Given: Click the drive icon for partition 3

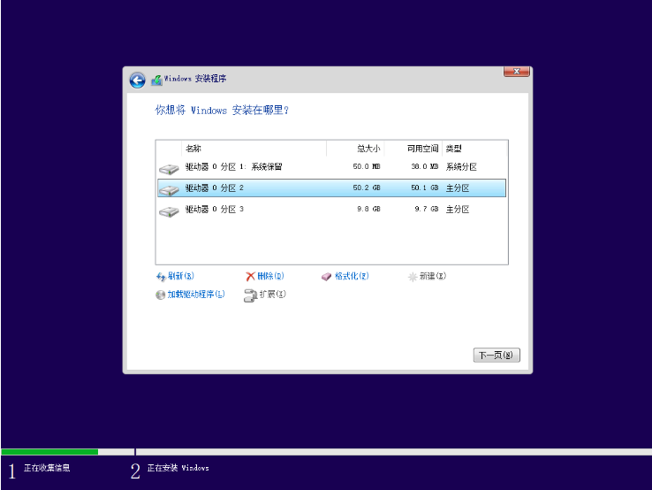Looking at the screenshot, I should [x=169, y=211].
